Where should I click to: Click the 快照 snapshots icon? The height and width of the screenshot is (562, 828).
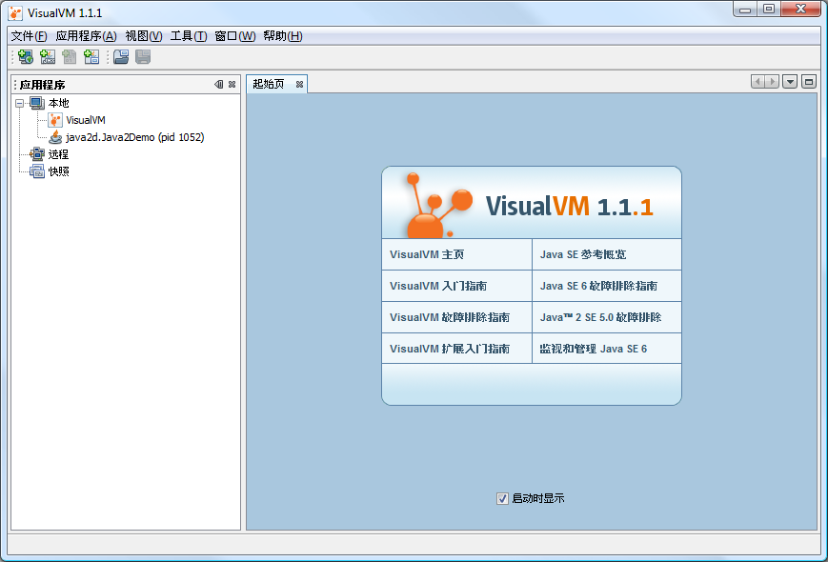pos(37,171)
